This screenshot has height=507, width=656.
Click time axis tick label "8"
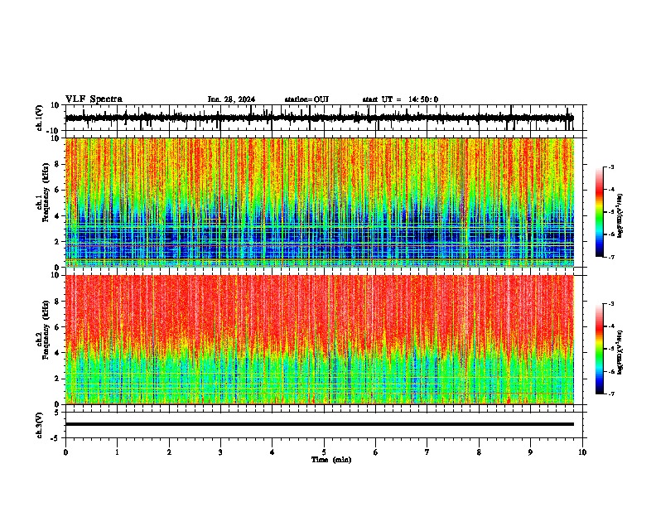[x=479, y=452]
